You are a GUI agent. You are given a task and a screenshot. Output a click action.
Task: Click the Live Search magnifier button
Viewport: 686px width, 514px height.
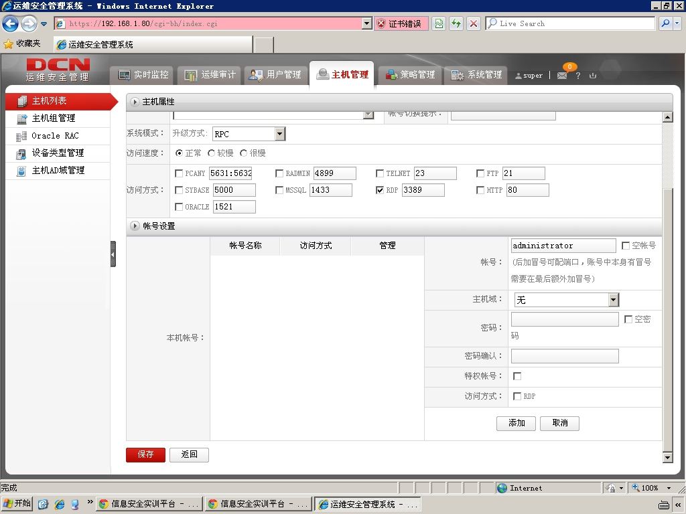pyautogui.click(x=665, y=23)
